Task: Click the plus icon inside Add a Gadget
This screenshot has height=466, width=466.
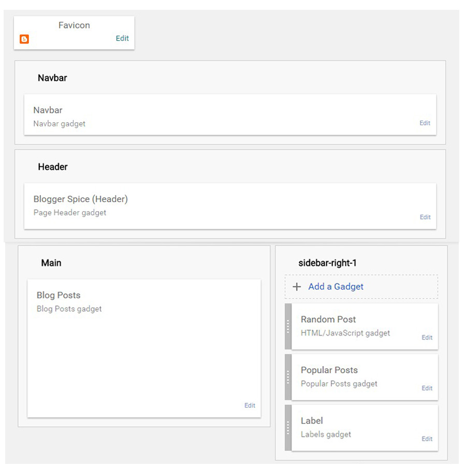Action: click(296, 286)
